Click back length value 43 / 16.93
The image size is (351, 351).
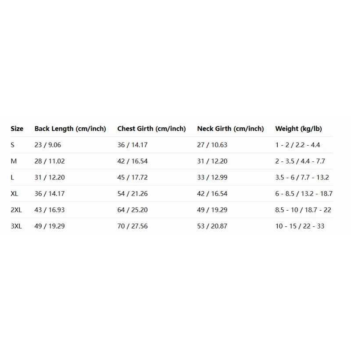tap(50, 210)
